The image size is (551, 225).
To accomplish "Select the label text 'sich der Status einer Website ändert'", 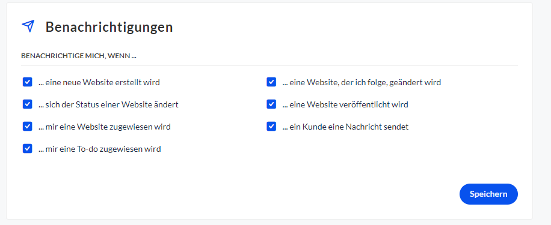I will (112, 104).
